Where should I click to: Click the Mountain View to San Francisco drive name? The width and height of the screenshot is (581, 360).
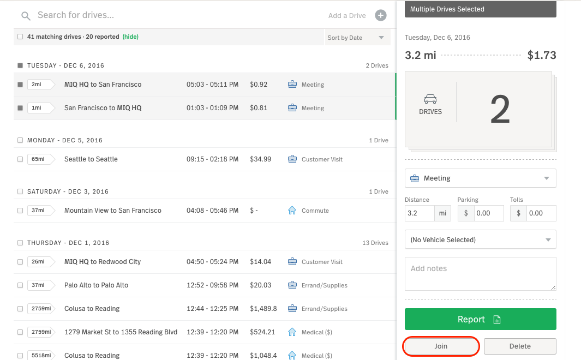[x=112, y=211]
